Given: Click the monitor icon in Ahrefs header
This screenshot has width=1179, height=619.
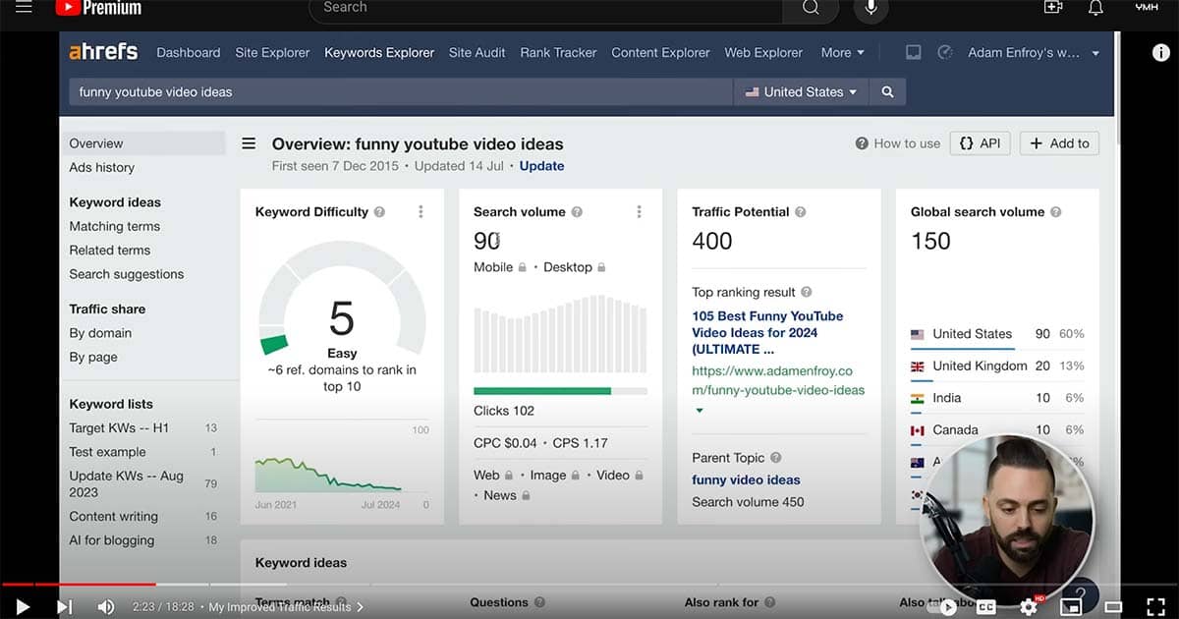Looking at the screenshot, I should tap(914, 52).
